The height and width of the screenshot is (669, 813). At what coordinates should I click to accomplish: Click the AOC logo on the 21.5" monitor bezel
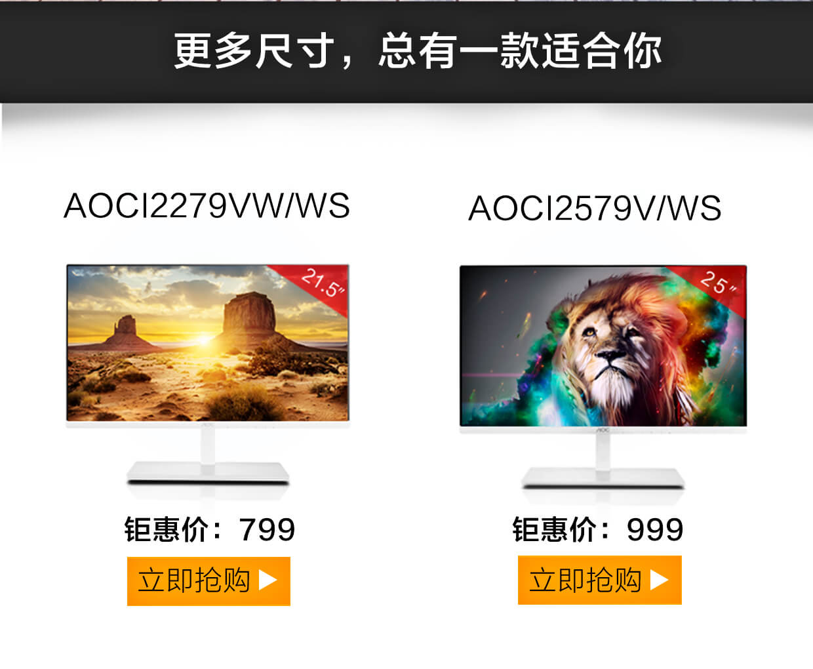point(208,426)
